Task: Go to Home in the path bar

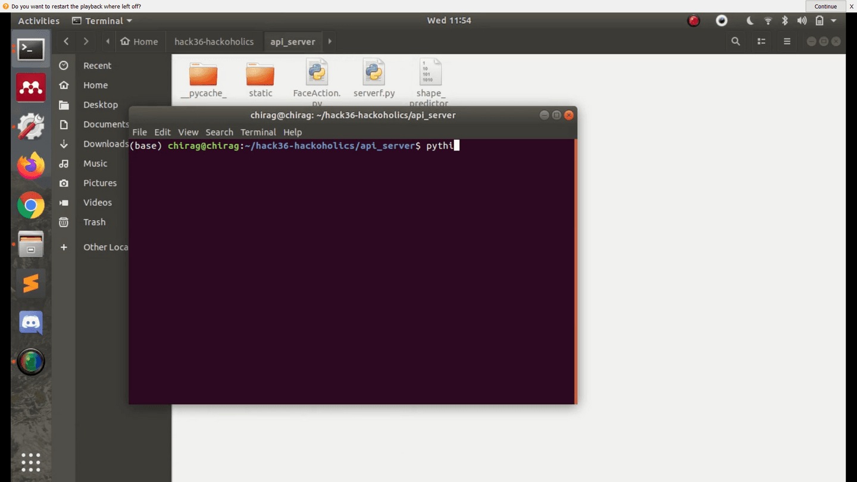Action: pos(140,41)
